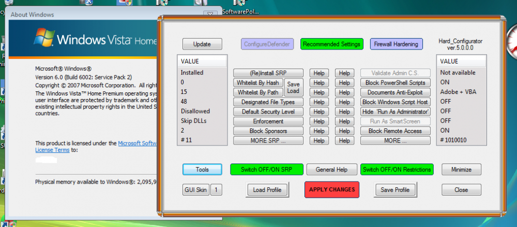Viewport: 517px width, 227px height.
Task: Change the GUI Skin
Action: (x=195, y=190)
